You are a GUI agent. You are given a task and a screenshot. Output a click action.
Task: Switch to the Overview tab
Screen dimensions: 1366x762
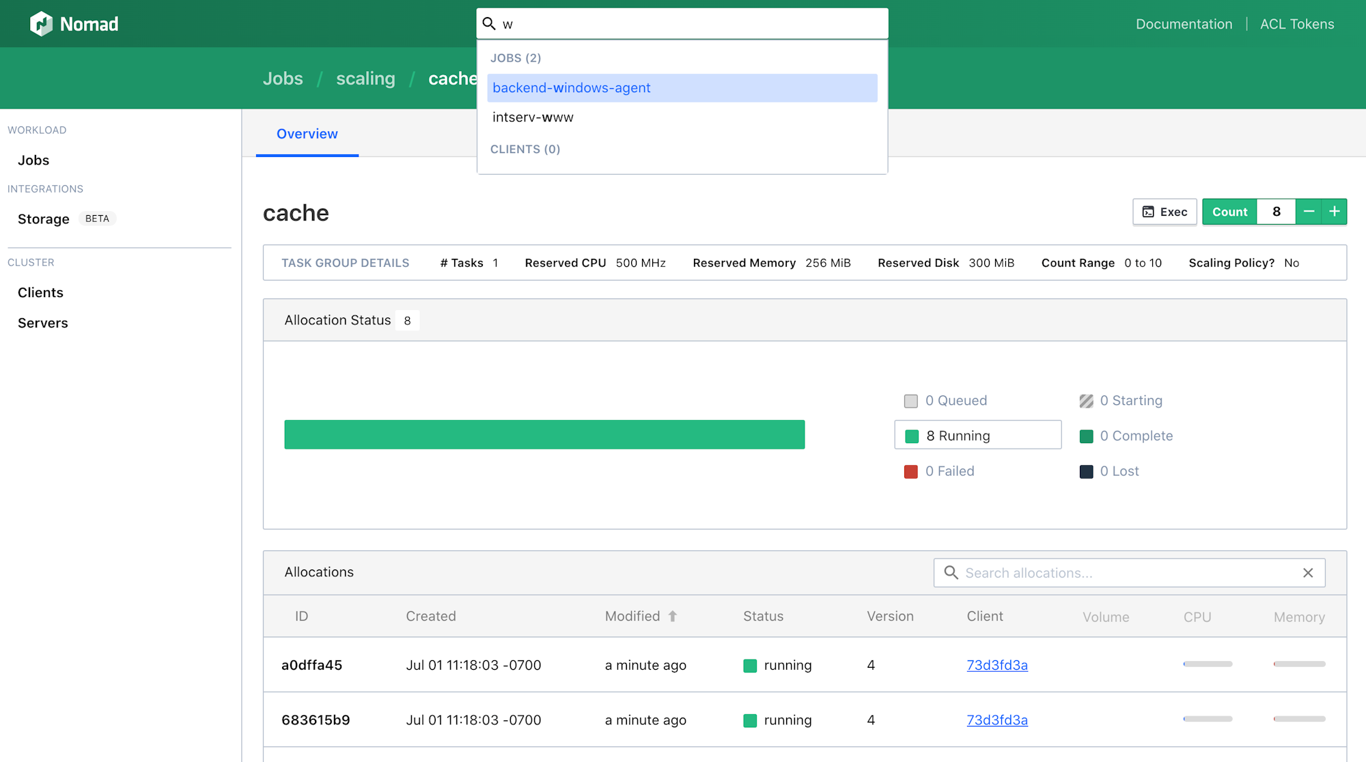pos(307,134)
